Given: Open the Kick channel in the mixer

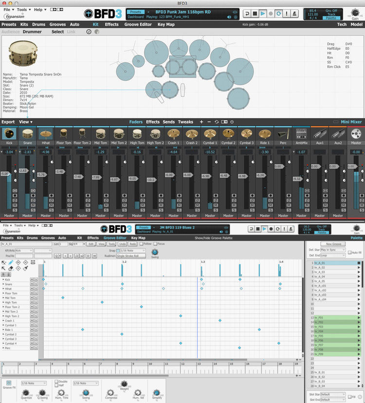Looking at the screenshot, I should pos(9,134).
